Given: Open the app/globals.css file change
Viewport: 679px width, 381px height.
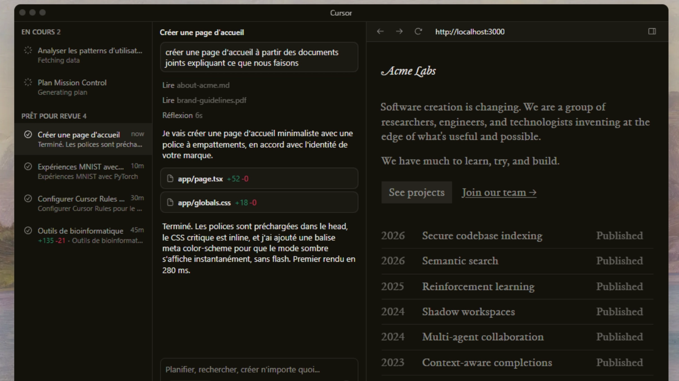Looking at the screenshot, I should [x=259, y=203].
